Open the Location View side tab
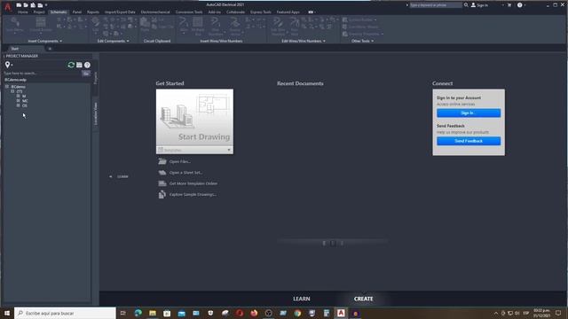This screenshot has width=568, height=319. (x=96, y=113)
